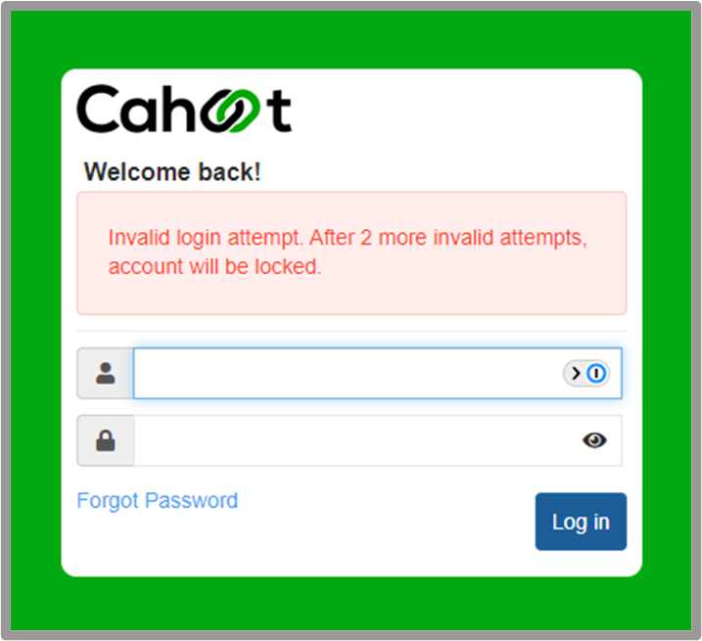Submit with the Log in button
This screenshot has height=641, width=702.
point(581,522)
